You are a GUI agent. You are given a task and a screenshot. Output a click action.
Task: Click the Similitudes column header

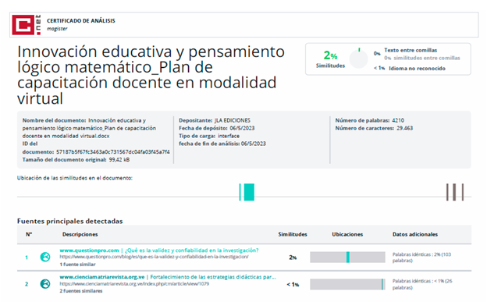point(293,234)
